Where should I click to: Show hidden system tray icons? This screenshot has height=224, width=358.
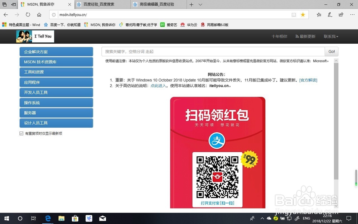(x=262, y=218)
